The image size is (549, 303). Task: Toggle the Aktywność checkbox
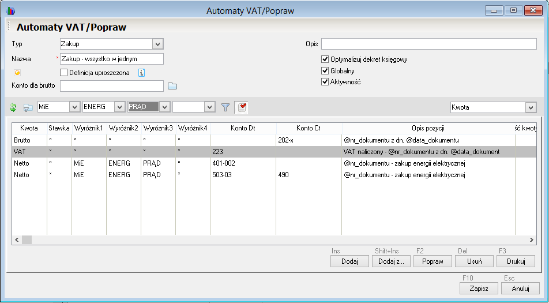pyautogui.click(x=325, y=82)
